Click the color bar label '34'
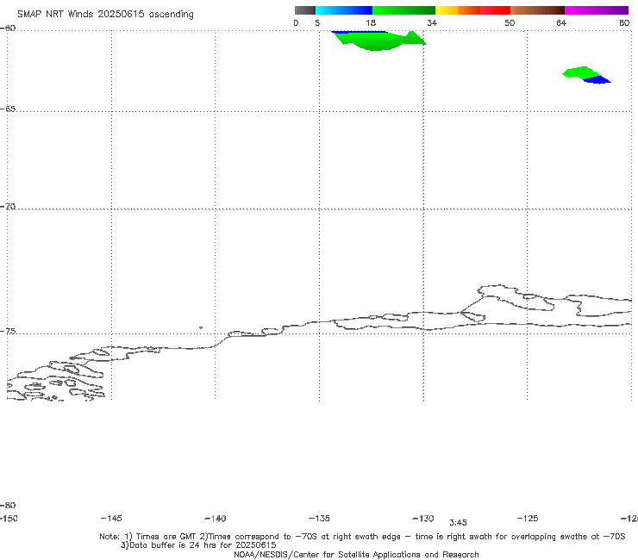Viewport: 638px width, 560px height. coord(432,23)
